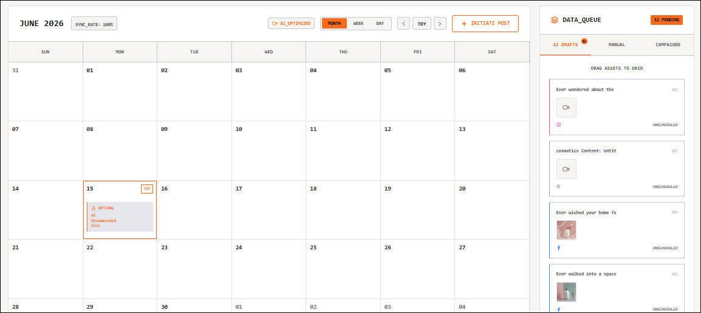Click UNSCHEDULED label on 'Ever wondered about the' card
This screenshot has height=313, width=701.
665,125
